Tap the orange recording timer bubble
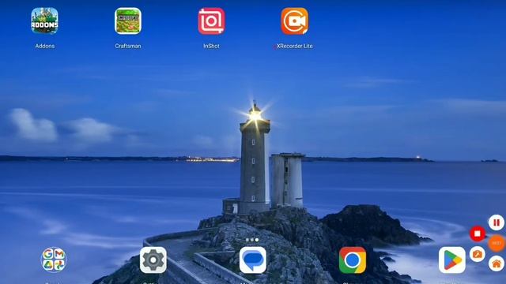The height and width of the screenshot is (284, 506). (497, 243)
